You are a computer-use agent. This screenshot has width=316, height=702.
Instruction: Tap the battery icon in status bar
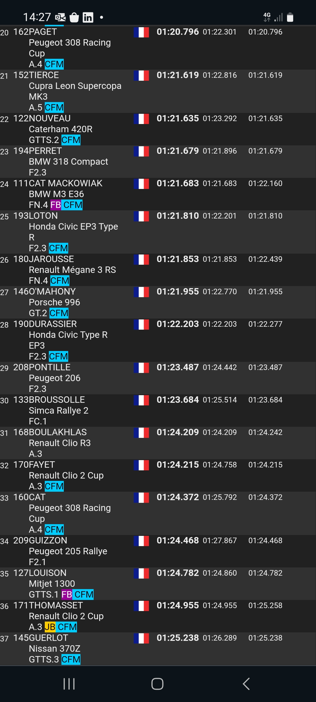290,17
